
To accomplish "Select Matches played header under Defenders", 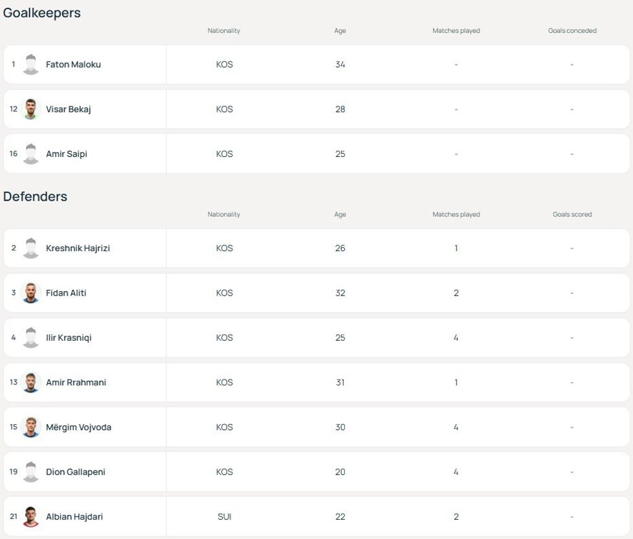I will tap(456, 214).
